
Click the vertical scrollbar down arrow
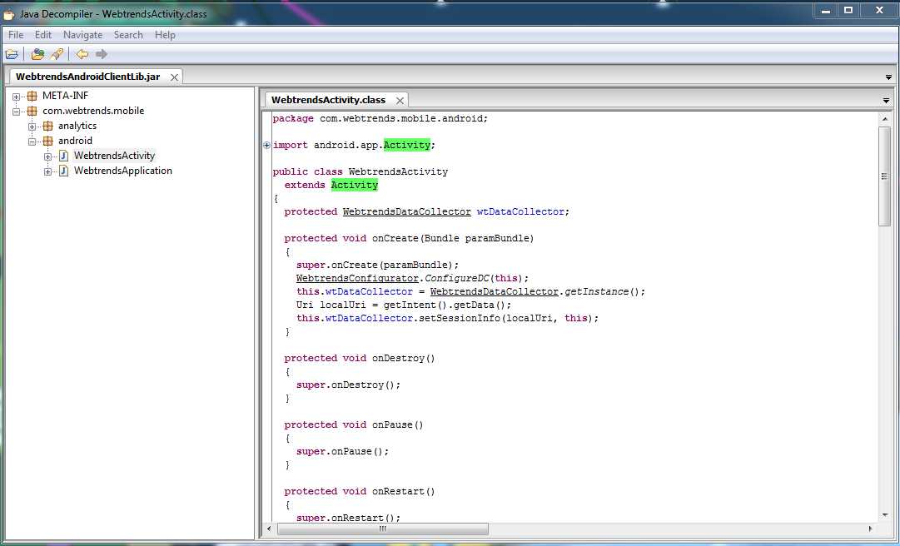pos(884,515)
